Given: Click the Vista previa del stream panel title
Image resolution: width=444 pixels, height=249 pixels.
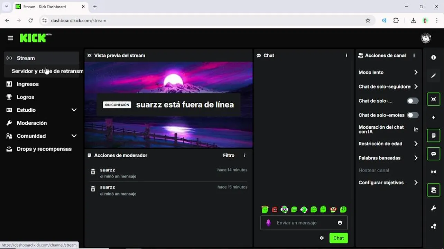Looking at the screenshot, I should tap(120, 55).
